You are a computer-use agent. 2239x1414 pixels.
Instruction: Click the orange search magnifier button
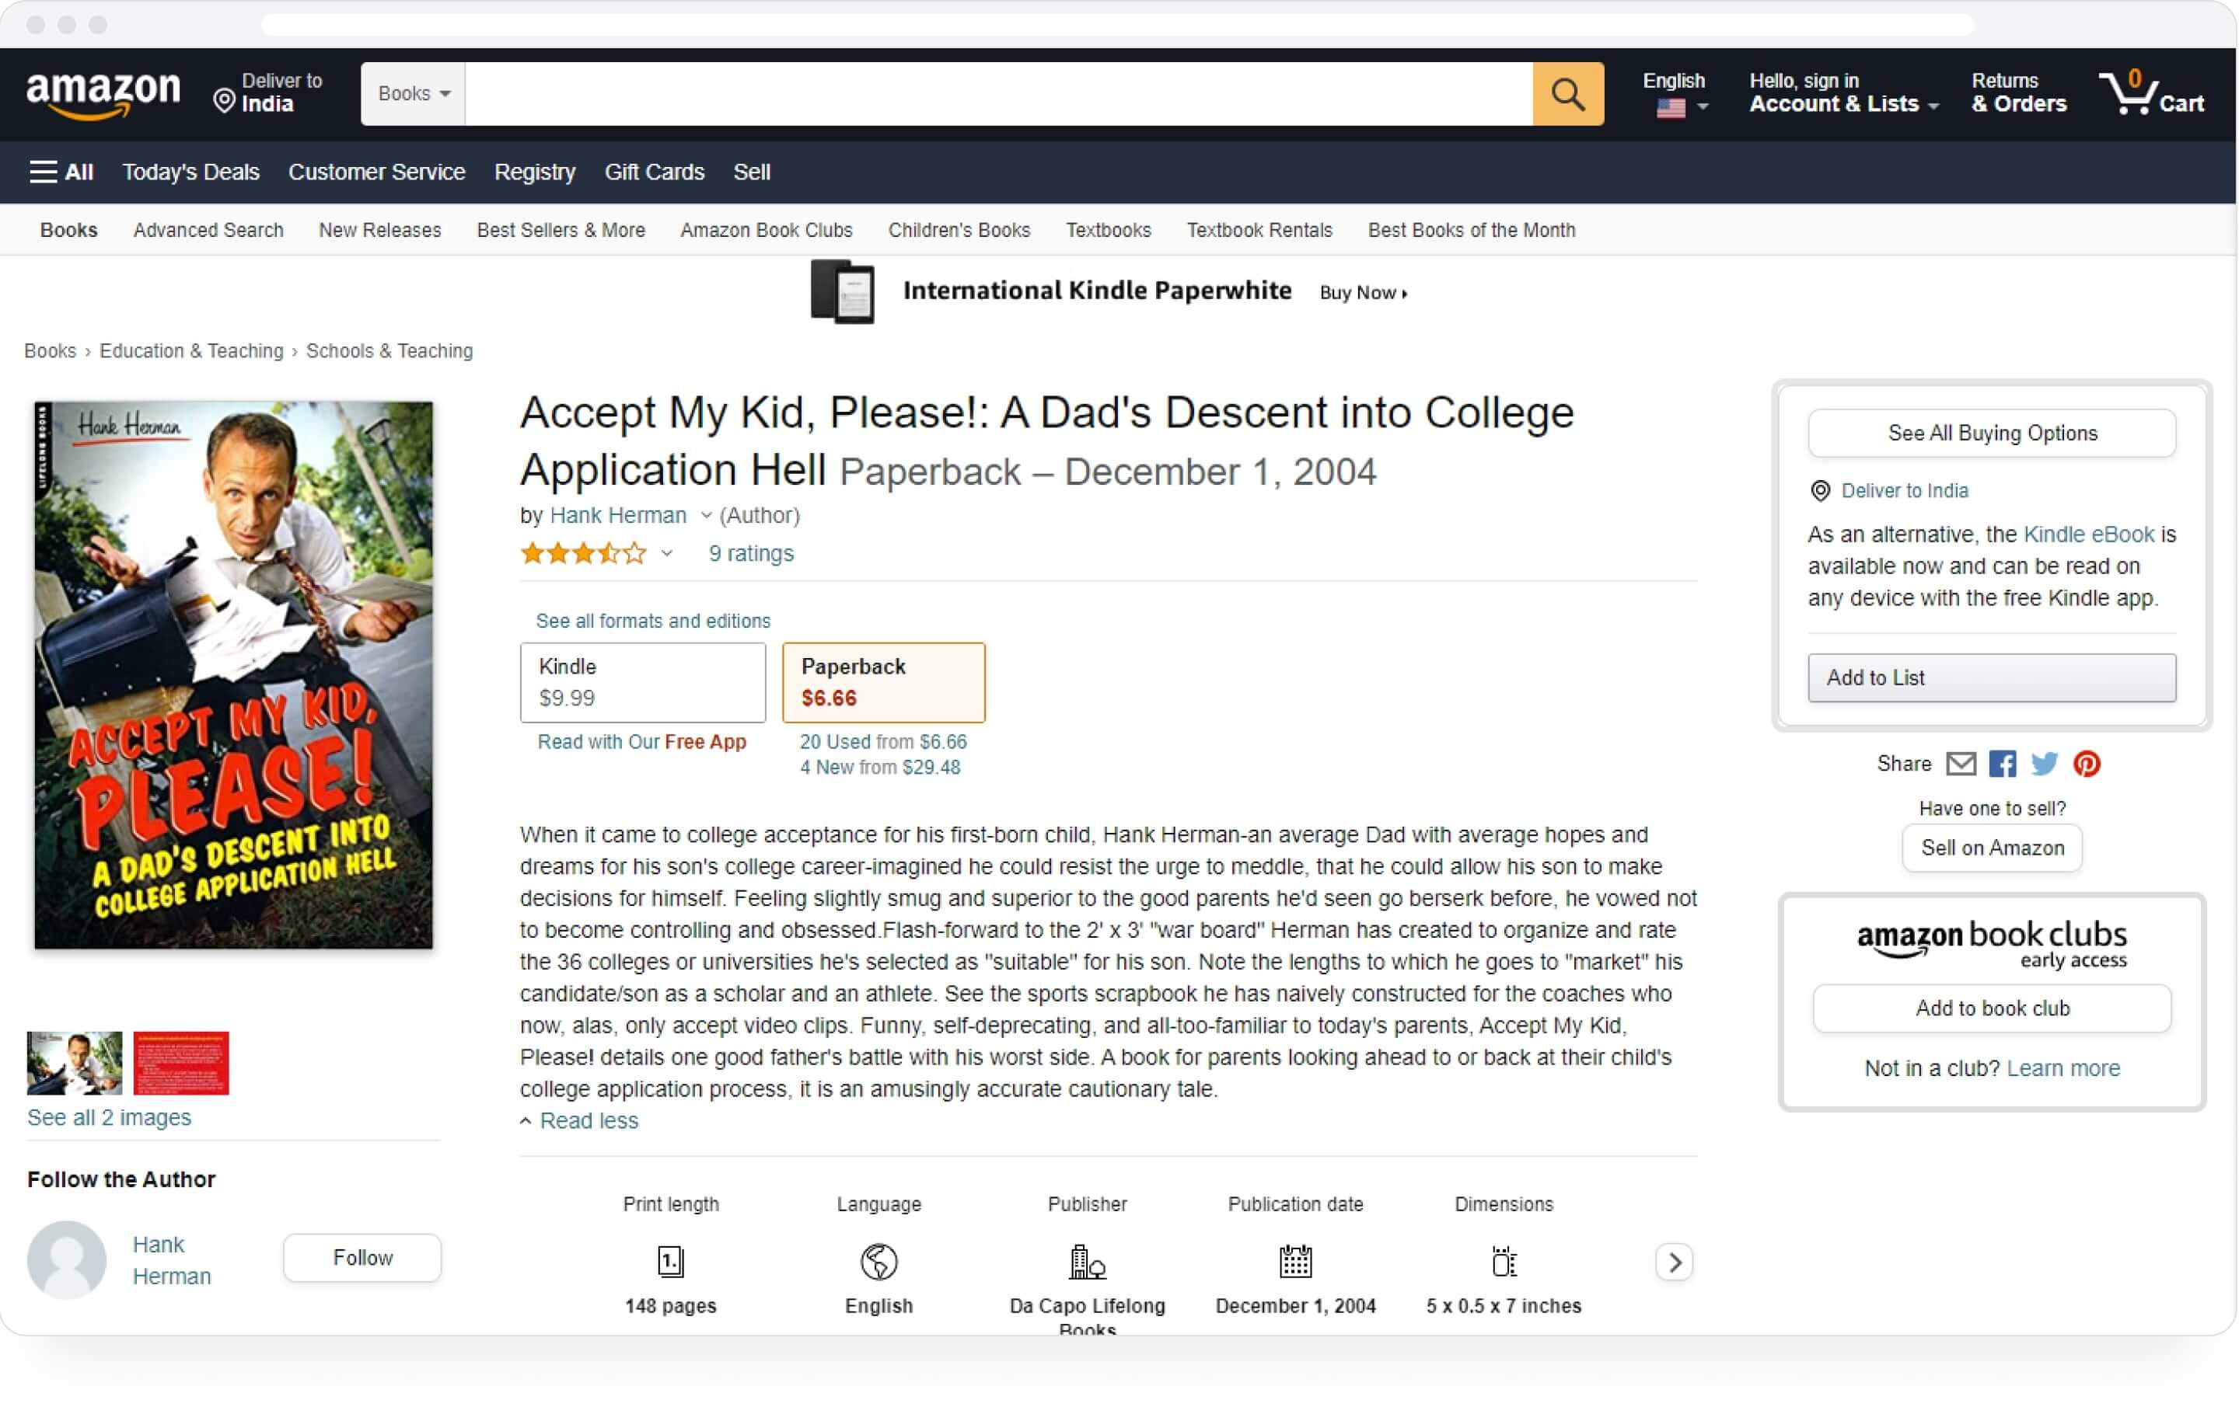click(x=1567, y=94)
